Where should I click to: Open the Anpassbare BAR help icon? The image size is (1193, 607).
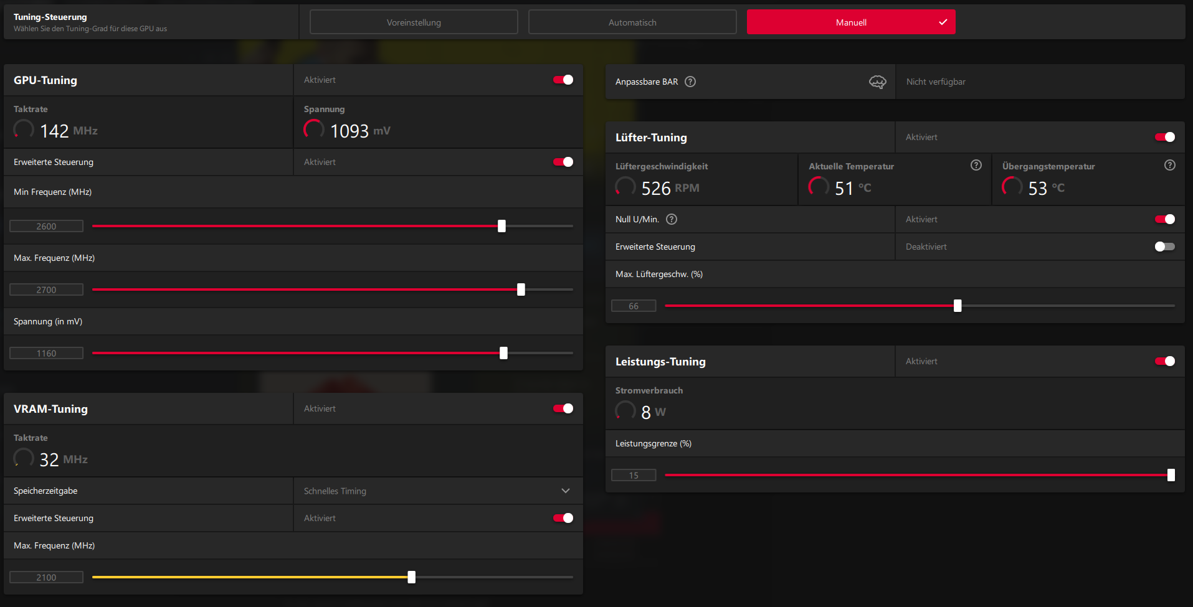click(x=690, y=82)
